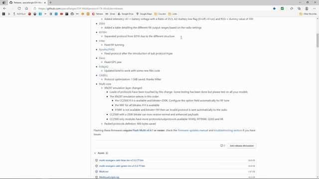Open the Firmware updates manual link
319x179 pixels.
(x=193, y=130)
